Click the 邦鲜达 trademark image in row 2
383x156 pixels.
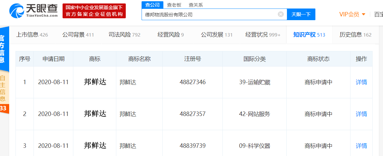pyautogui.click(x=95, y=114)
